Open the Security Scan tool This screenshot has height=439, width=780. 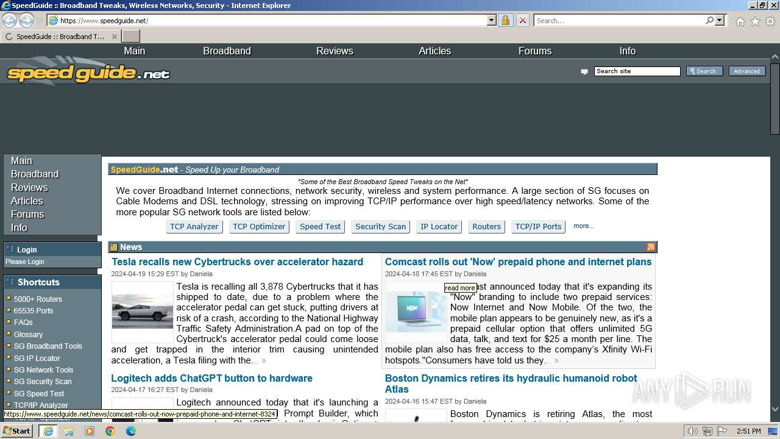[380, 226]
